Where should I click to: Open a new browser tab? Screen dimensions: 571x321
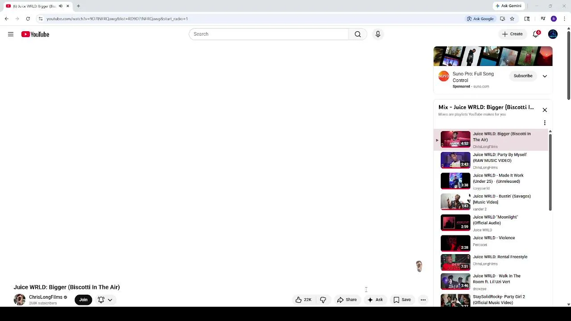(79, 6)
